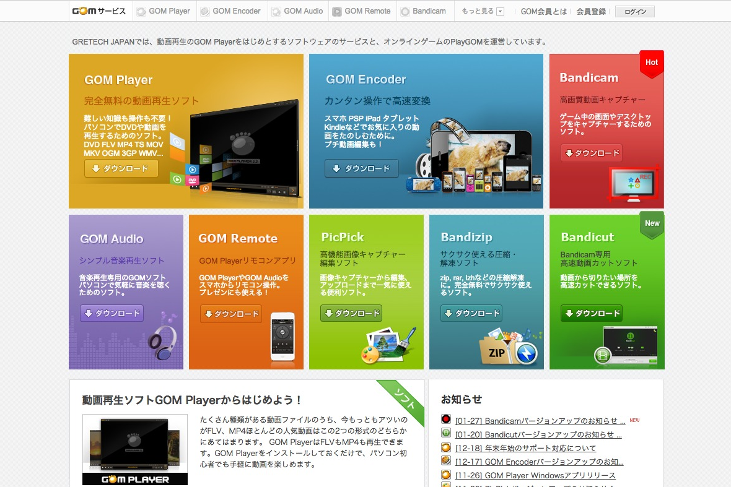
Task: Click the ログイン button
Action: (635, 12)
